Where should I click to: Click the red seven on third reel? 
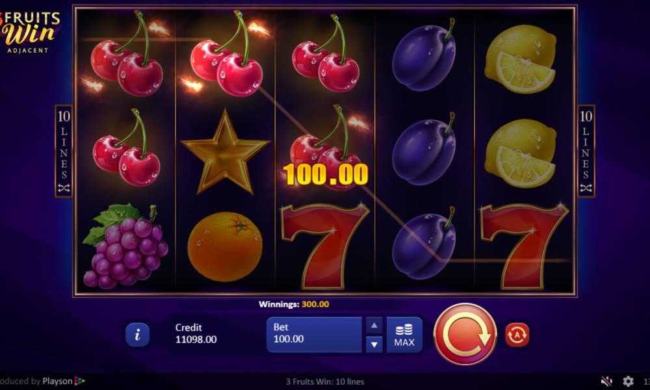pos(324,246)
